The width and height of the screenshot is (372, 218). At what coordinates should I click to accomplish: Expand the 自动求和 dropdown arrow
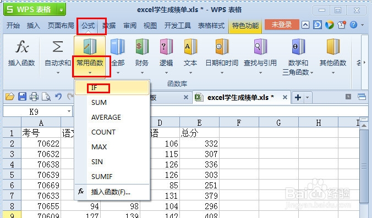58,73
